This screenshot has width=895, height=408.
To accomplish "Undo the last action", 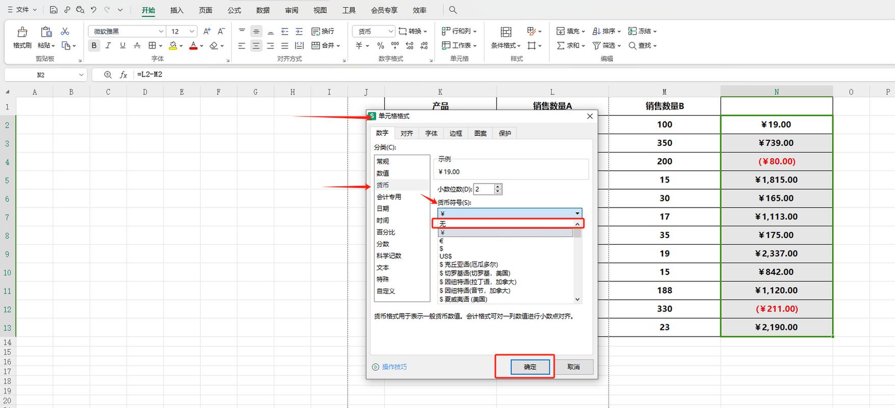I will pos(93,10).
